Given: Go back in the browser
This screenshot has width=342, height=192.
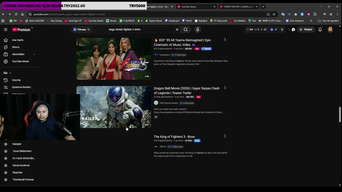Looking at the screenshot, I should pyautogui.click(x=3, y=14).
